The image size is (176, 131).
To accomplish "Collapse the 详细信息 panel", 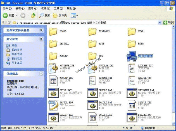I will 41,74.
